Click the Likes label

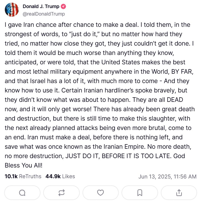pyautogui.click(x=69, y=176)
